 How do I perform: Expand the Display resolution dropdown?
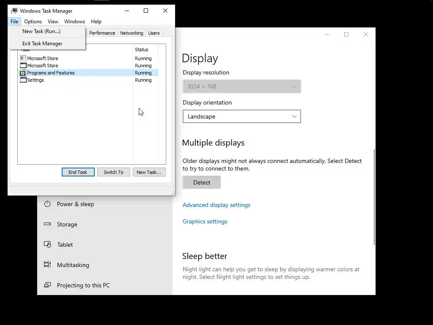tap(241, 86)
